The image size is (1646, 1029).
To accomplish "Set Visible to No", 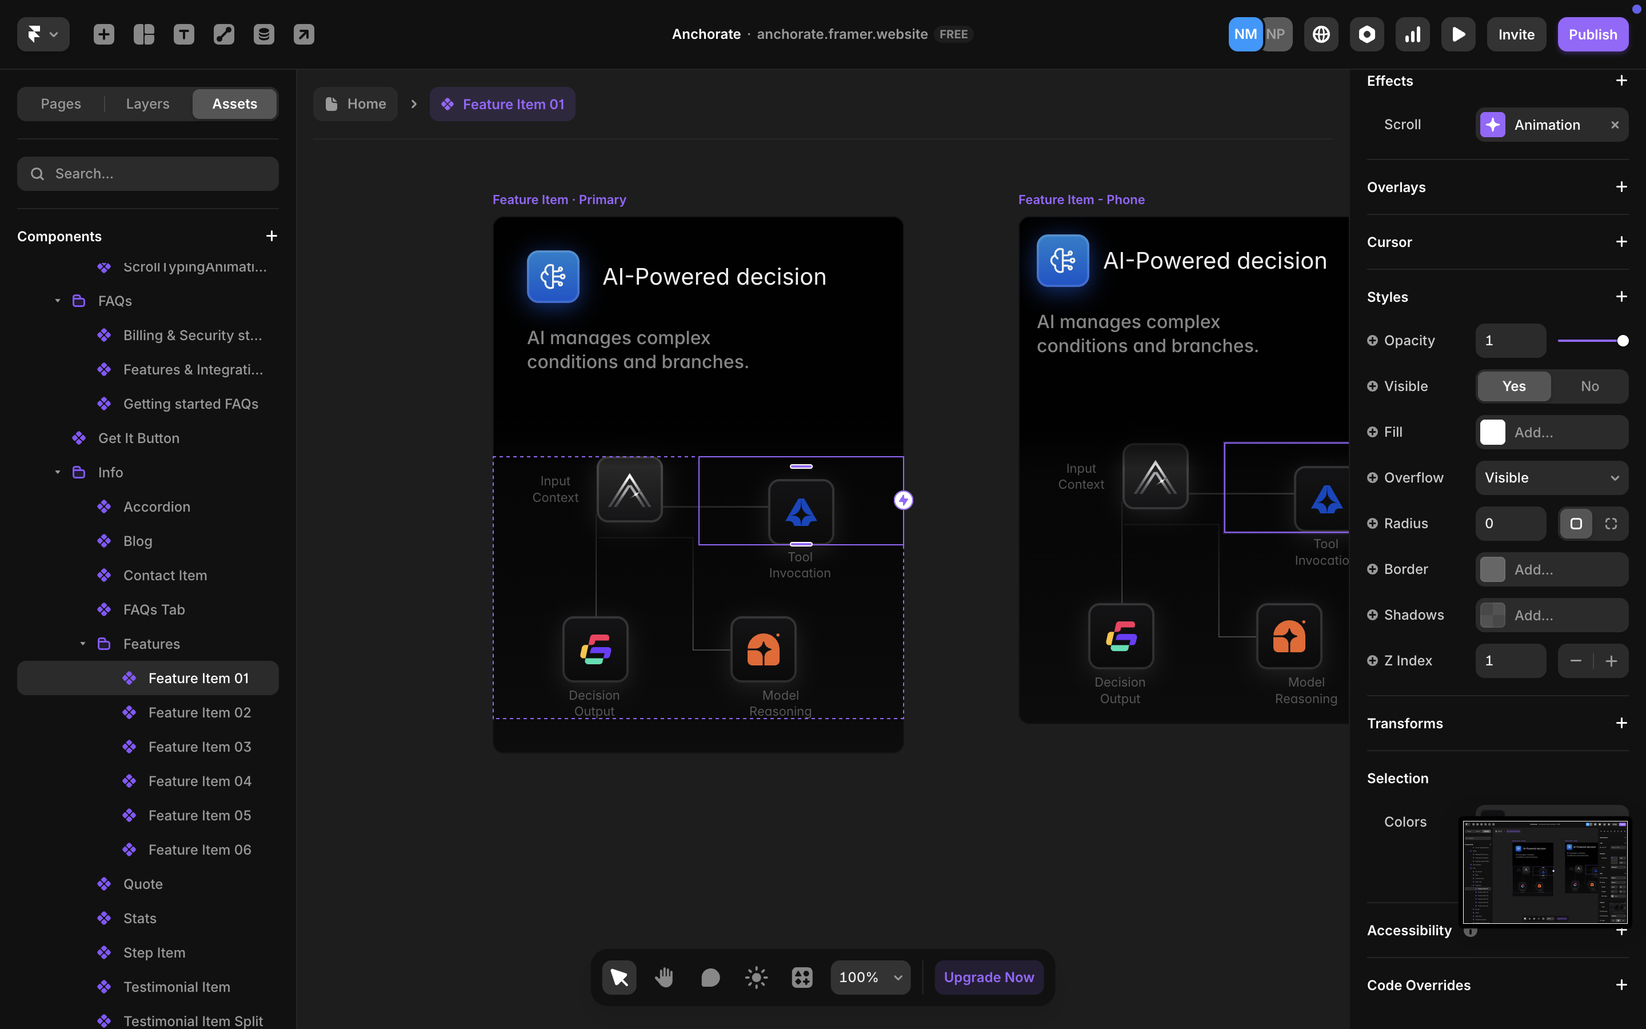I will click(x=1589, y=386).
